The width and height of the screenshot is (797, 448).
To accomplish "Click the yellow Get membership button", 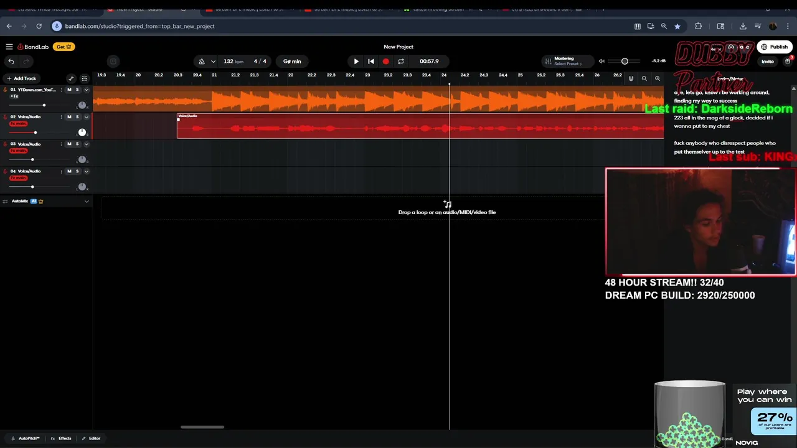I will click(x=64, y=47).
